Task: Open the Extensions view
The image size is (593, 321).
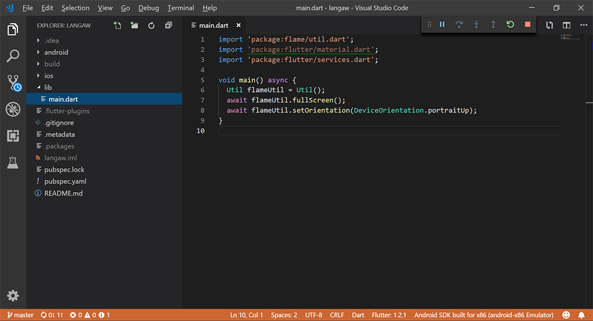Action: (13, 136)
